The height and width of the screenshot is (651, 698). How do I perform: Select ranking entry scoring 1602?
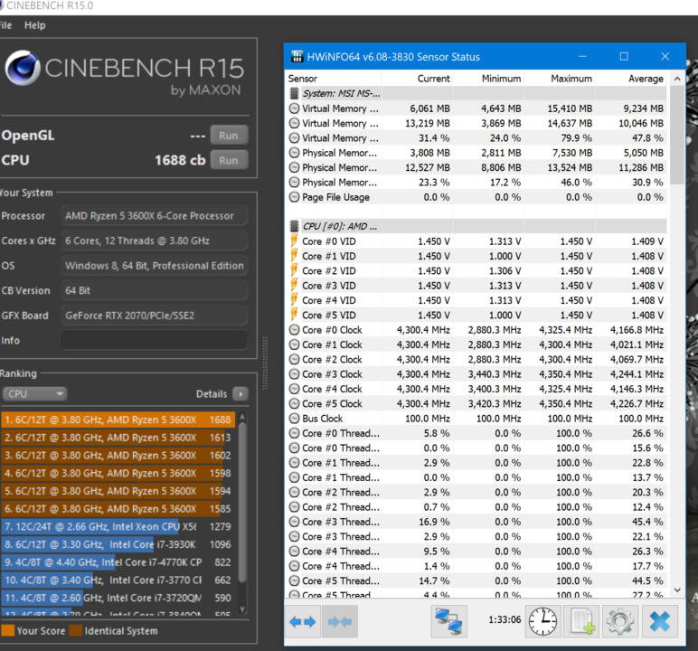coord(118,456)
